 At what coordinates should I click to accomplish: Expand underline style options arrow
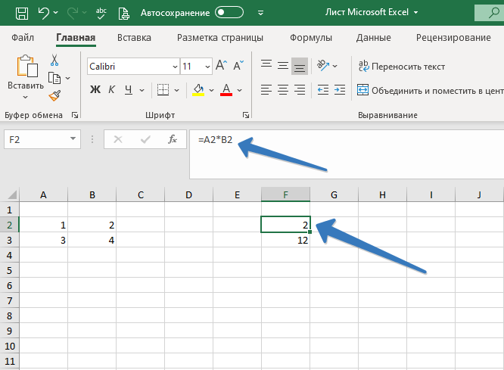click(142, 90)
